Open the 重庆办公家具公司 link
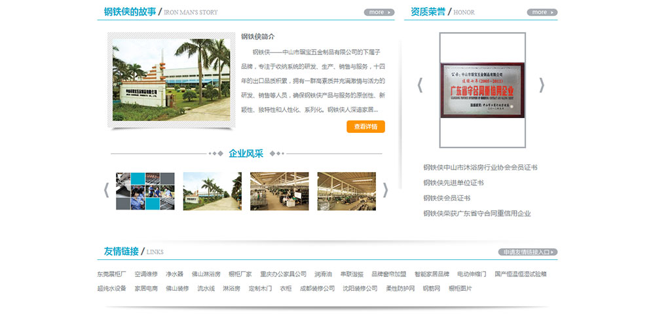This screenshot has width=655, height=330. pyautogui.click(x=283, y=274)
